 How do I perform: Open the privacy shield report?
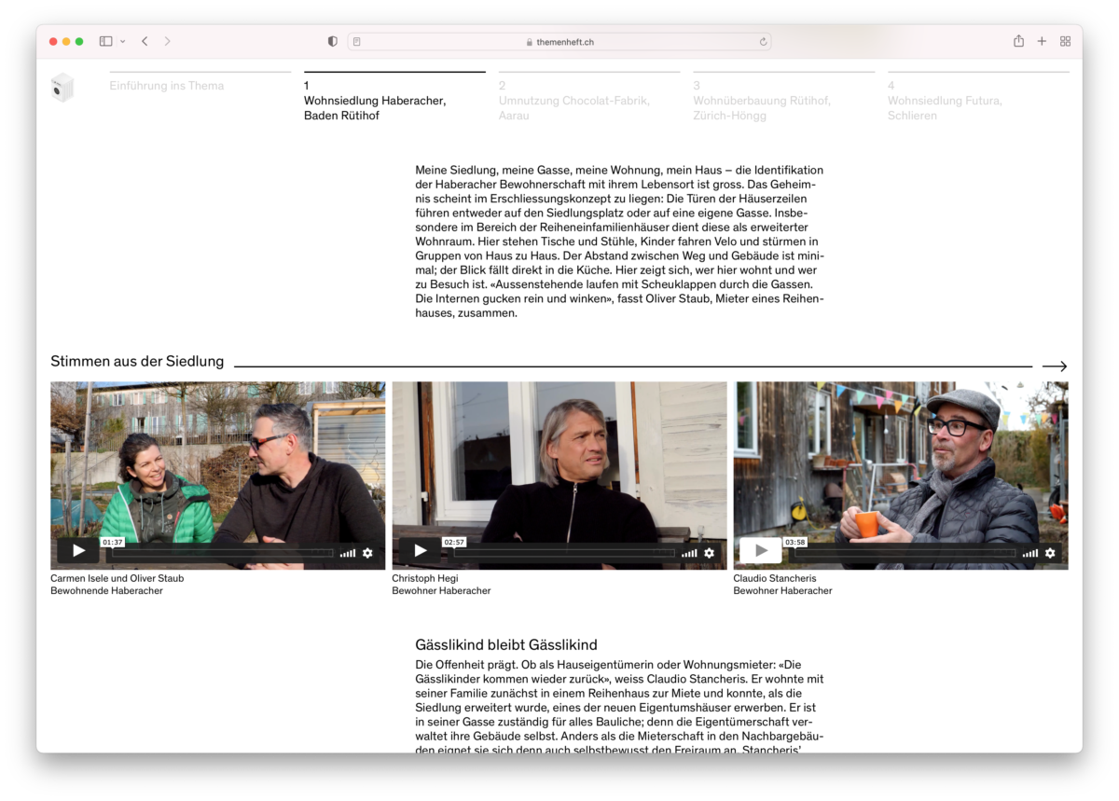333,41
